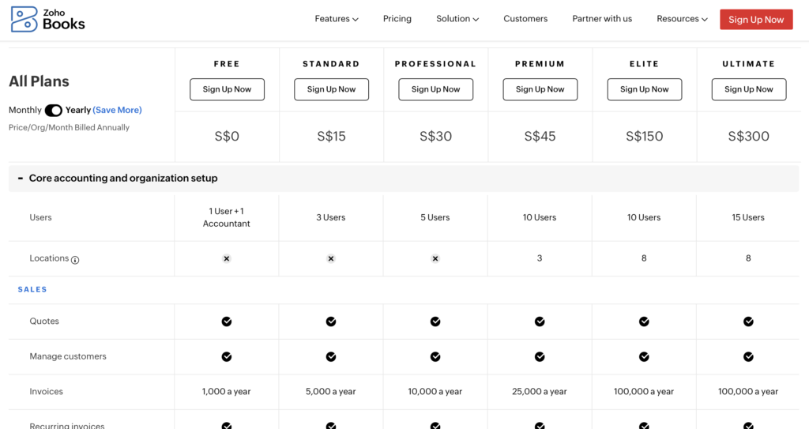Click the Standard plan Locations cross icon
Screen dimensions: 809x429
click(331, 258)
